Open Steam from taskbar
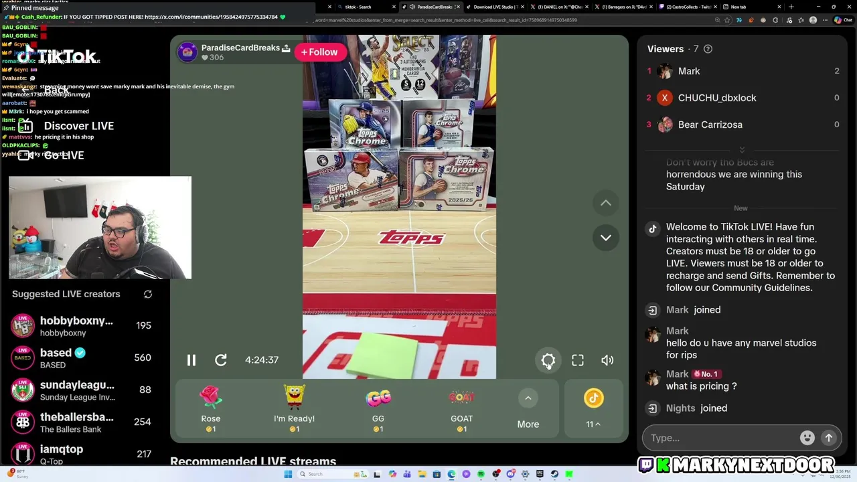This screenshot has width=857, height=482. pyautogui.click(x=555, y=474)
